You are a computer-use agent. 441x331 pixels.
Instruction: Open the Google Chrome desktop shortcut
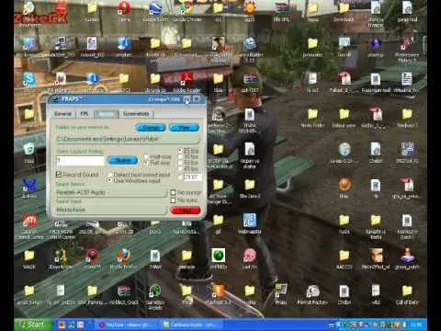(x=187, y=12)
